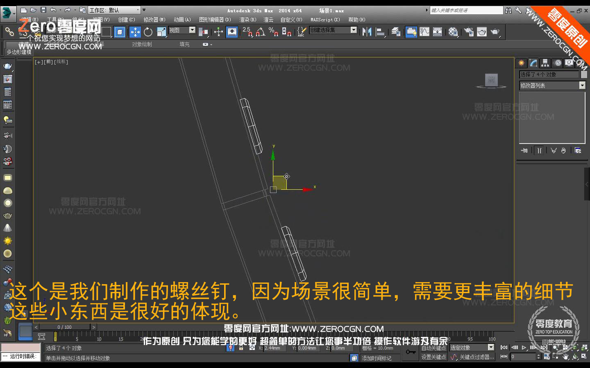This screenshot has height=368, width=590.
Task: Open the MAXScript(X) menu
Action: pyautogui.click(x=325, y=20)
